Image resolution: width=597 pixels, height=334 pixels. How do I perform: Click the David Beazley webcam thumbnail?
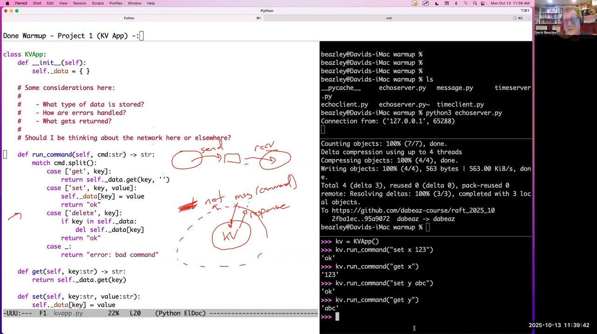(565, 17)
